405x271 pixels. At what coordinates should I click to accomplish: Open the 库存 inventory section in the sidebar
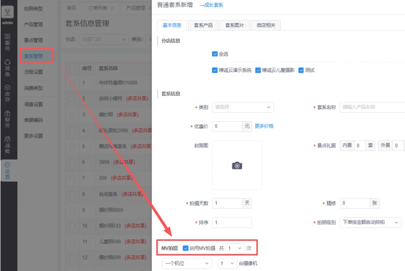tap(7, 93)
